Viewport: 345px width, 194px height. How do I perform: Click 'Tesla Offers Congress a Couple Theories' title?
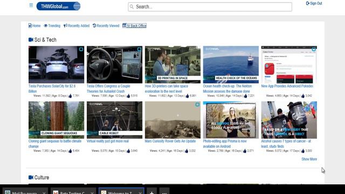[108, 88]
